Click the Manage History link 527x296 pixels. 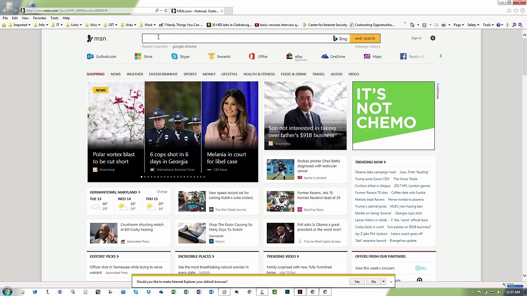coord(368,46)
